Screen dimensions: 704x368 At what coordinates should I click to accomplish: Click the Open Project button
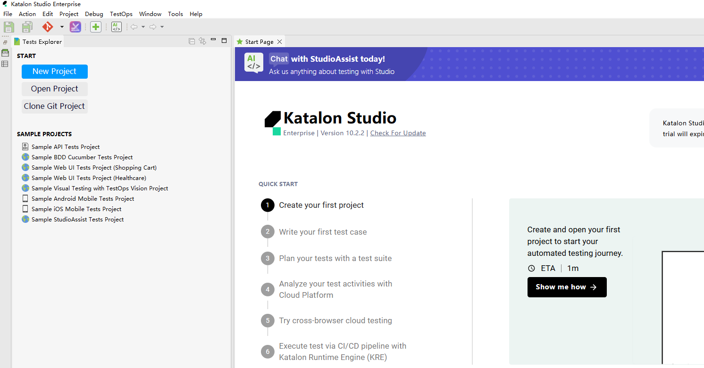(54, 89)
